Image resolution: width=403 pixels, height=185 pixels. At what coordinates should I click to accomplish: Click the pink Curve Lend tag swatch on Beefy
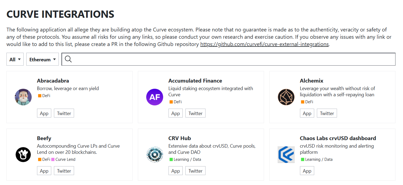pos(53,159)
